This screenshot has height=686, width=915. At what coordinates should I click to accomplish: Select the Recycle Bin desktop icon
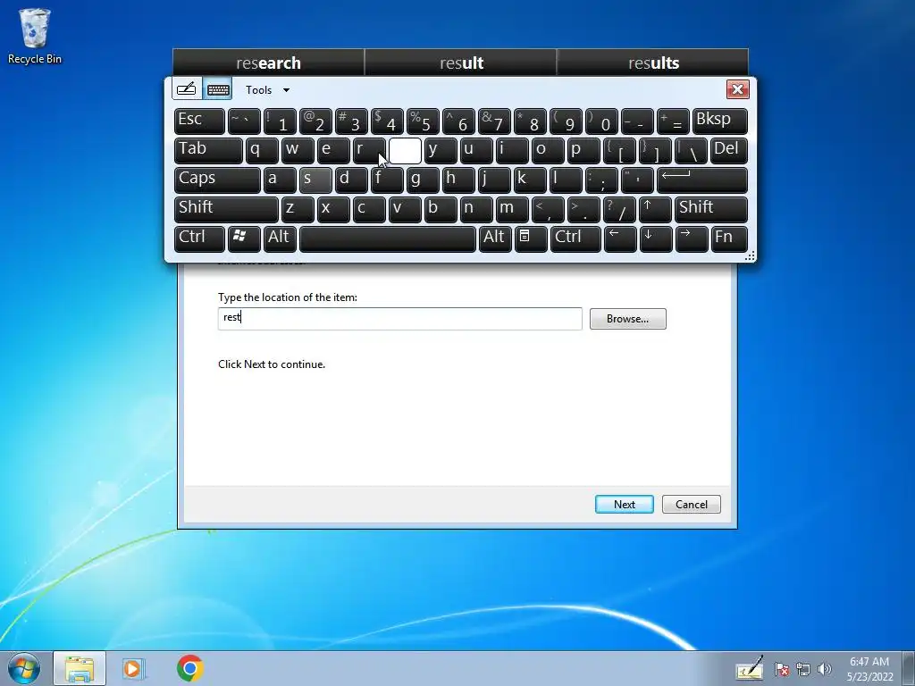[x=35, y=36]
